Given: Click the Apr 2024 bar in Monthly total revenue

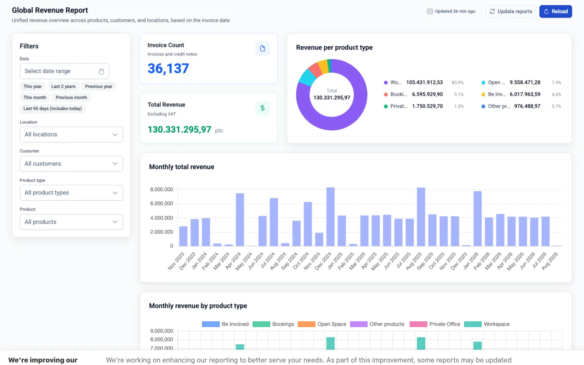Looking at the screenshot, I should pyautogui.click(x=240, y=219).
